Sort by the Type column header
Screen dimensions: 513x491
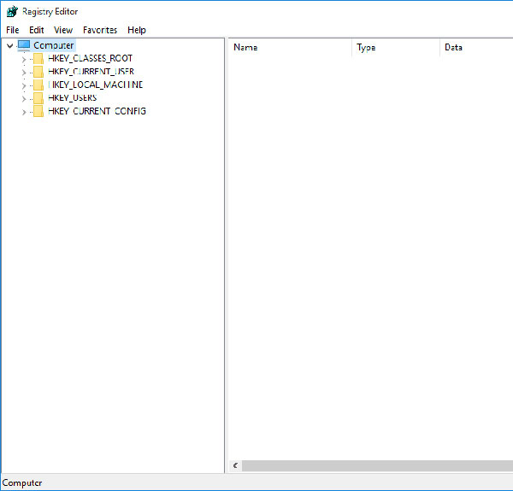click(396, 48)
